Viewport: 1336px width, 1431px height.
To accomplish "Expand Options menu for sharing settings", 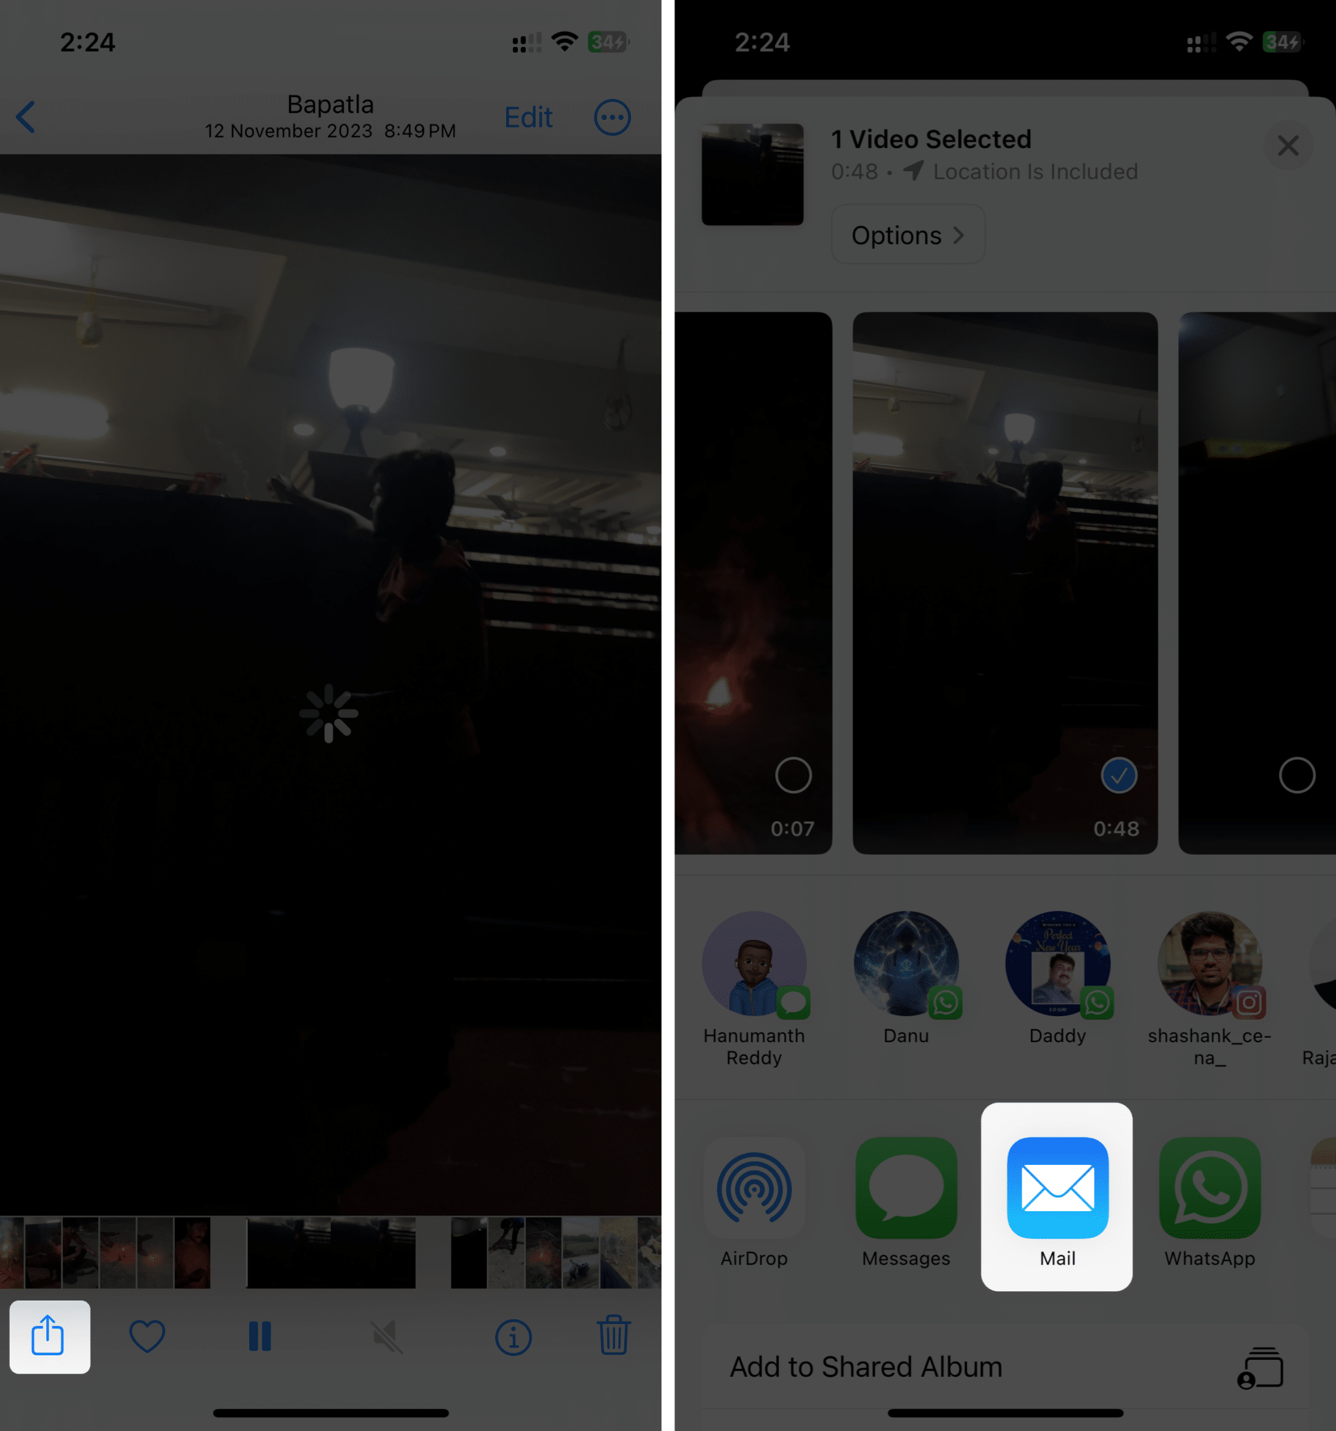I will tap(907, 235).
